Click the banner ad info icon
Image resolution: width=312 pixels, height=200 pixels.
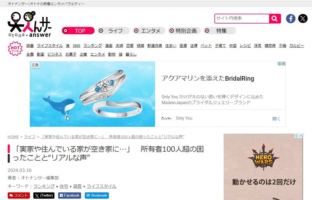[x=279, y=63]
